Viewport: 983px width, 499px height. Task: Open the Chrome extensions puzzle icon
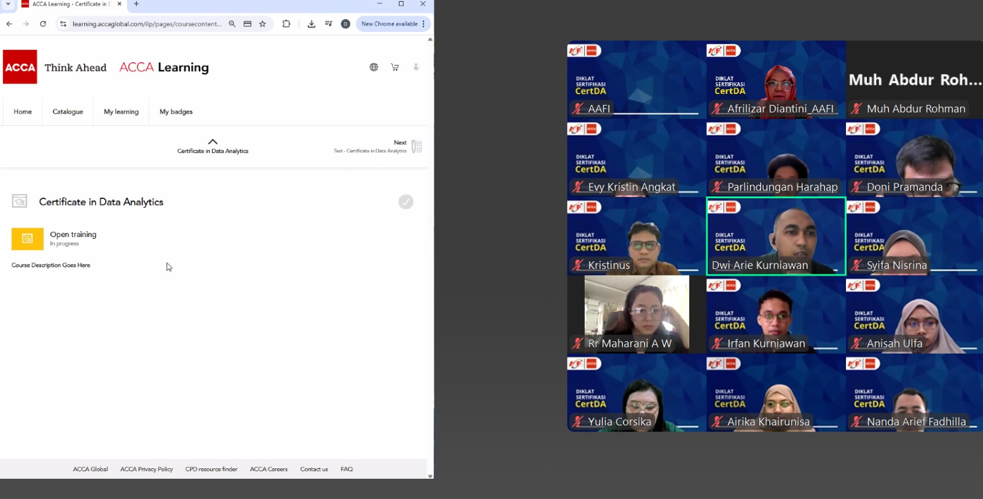point(286,24)
